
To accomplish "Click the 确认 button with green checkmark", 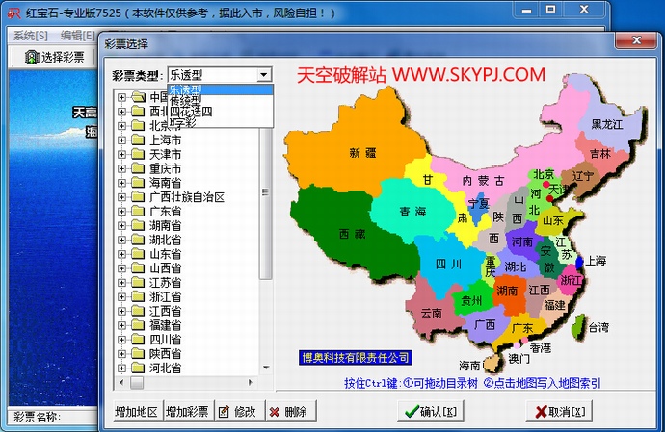I will [431, 412].
